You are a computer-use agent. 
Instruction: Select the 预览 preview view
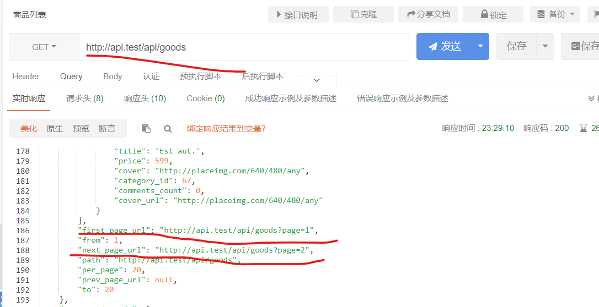81,129
